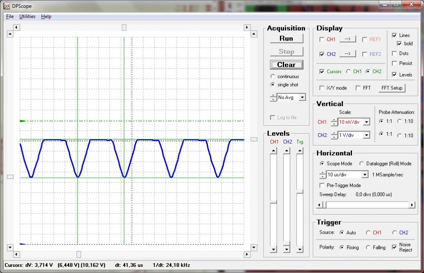The image size is (424, 273).
Task: Click down arrow of Trg level slider
Action: click(300, 249)
